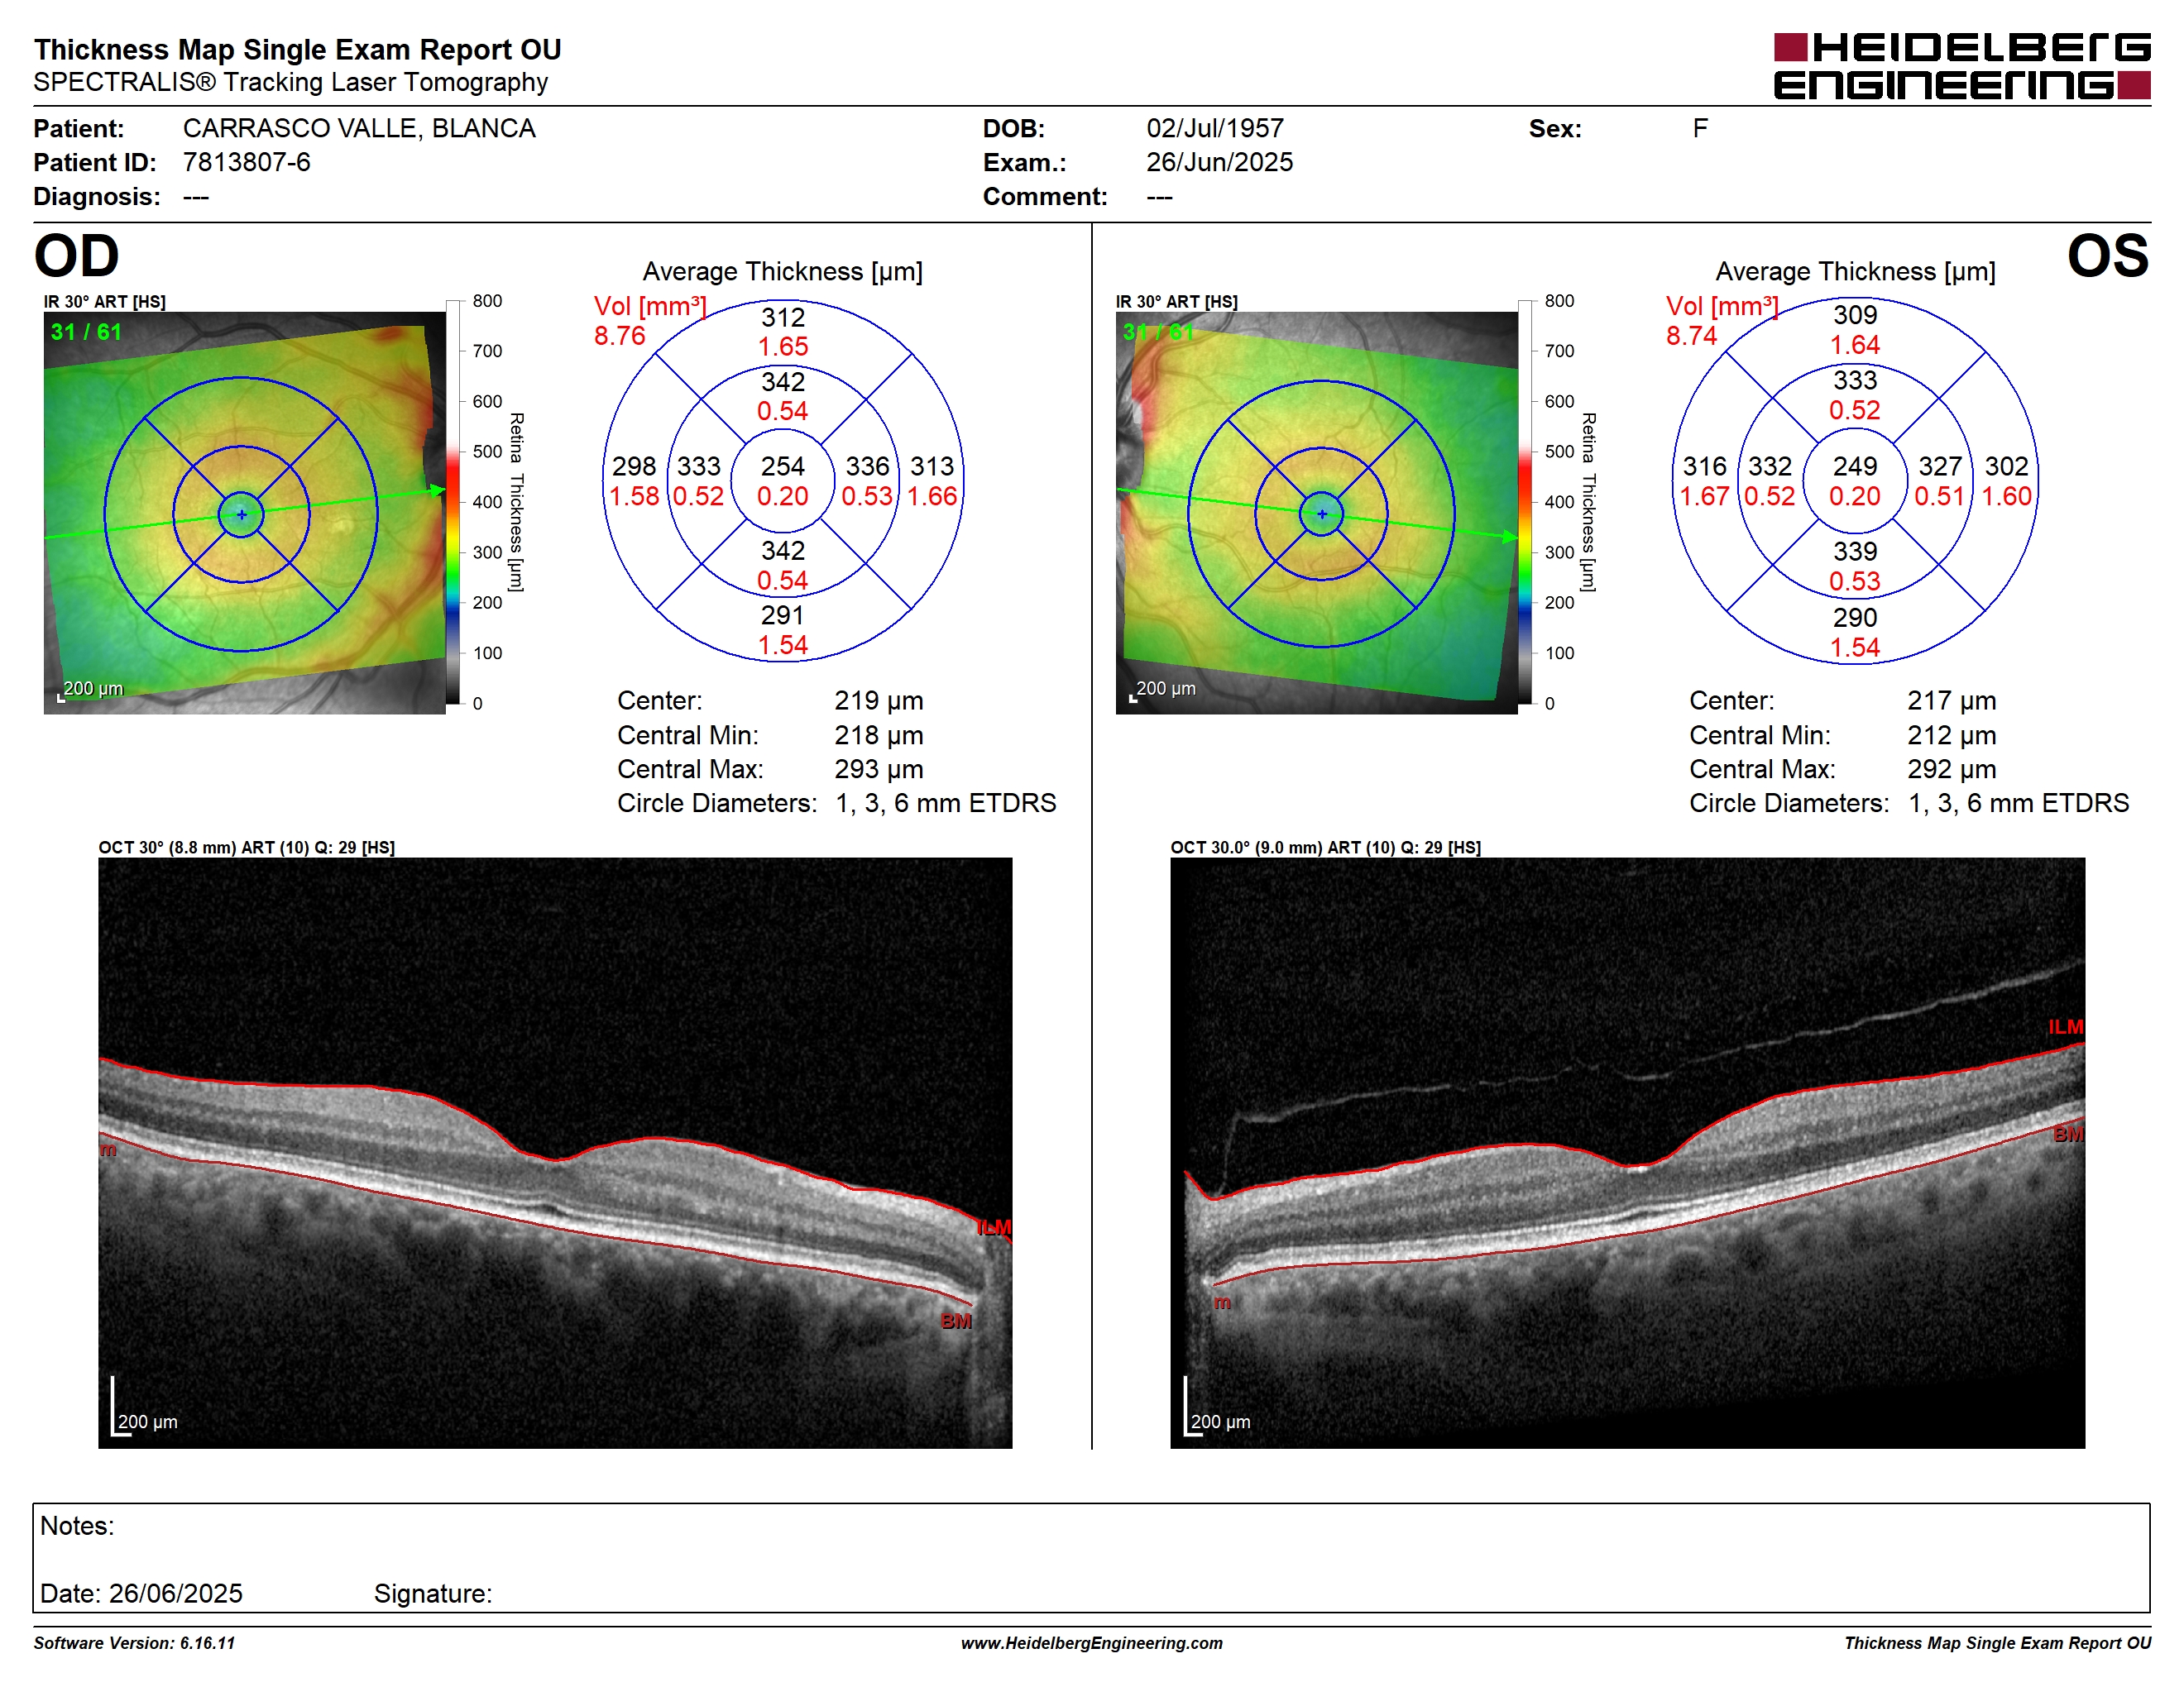Click inside the Notes box
The height and width of the screenshot is (1687, 2184).
[1091, 1557]
